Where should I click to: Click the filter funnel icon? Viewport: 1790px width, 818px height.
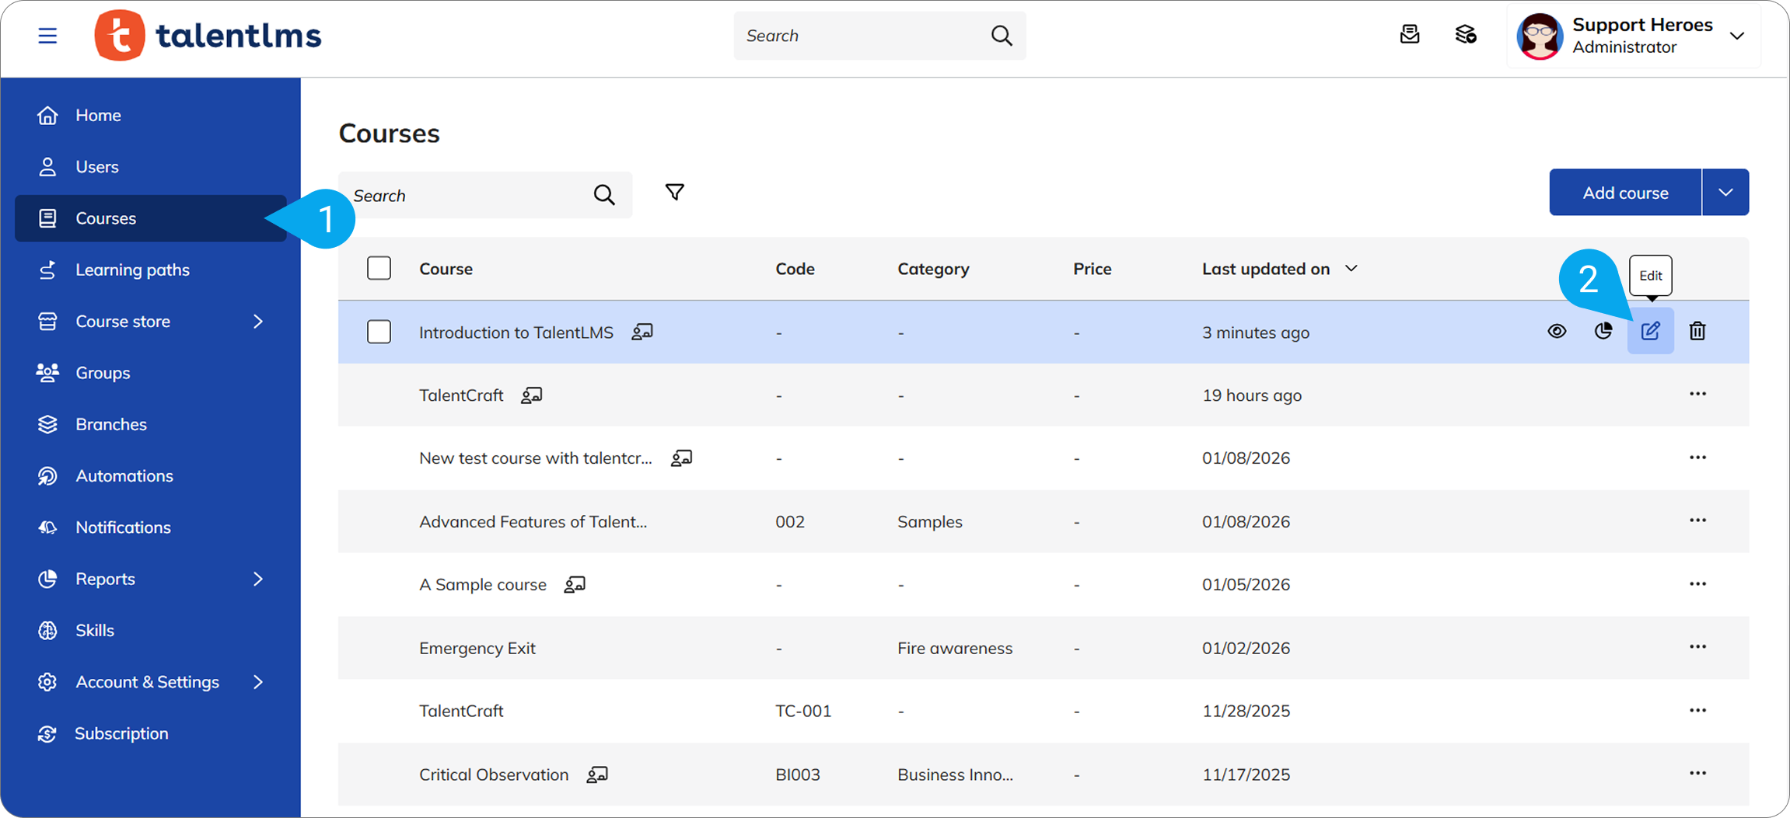pyautogui.click(x=674, y=193)
